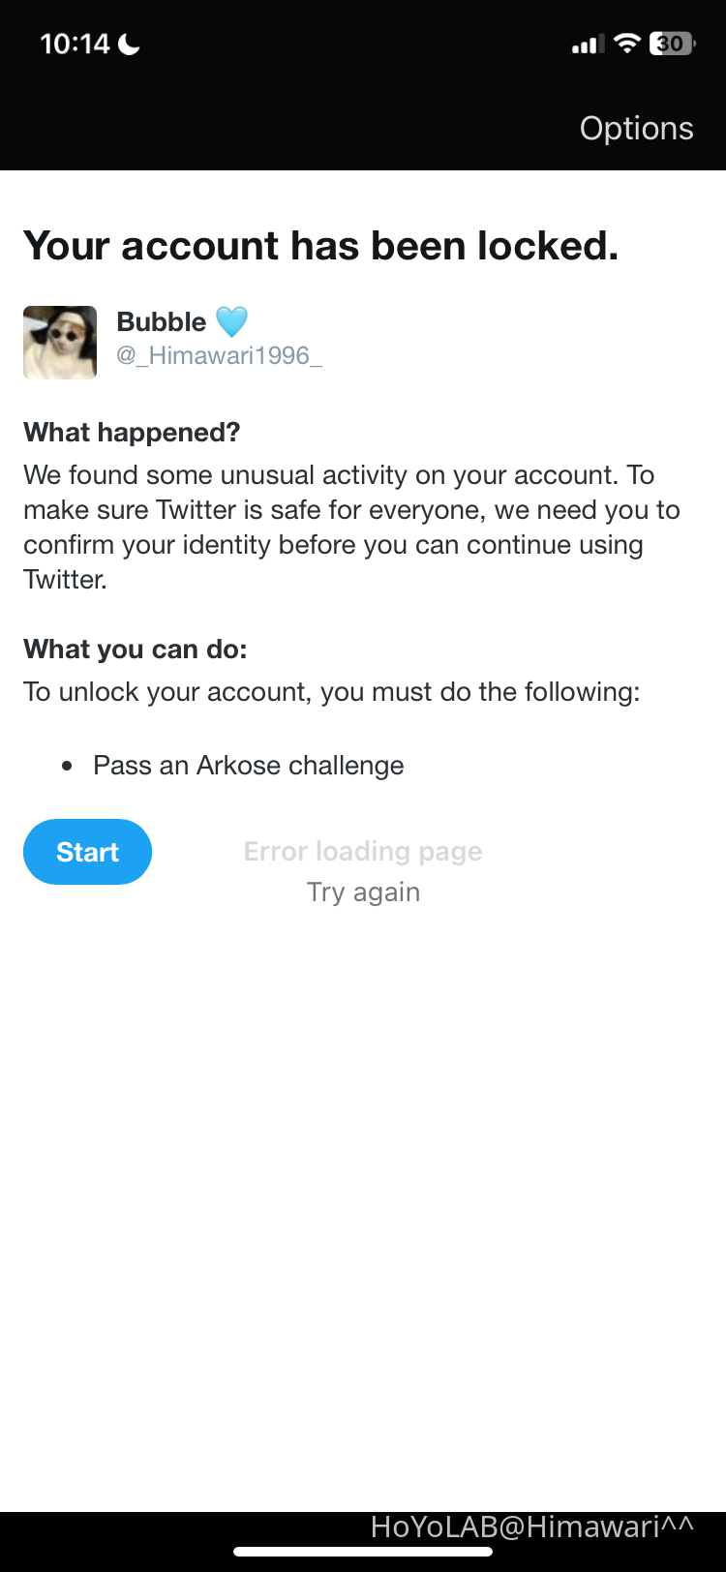The width and height of the screenshot is (726, 1572).
Task: Tap the "Pass an Arkose challenge" item
Action: pos(249,766)
